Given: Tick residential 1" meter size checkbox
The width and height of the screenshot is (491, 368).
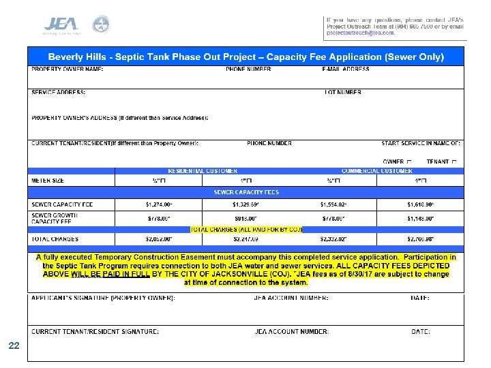Looking at the screenshot, I should 250,181.
